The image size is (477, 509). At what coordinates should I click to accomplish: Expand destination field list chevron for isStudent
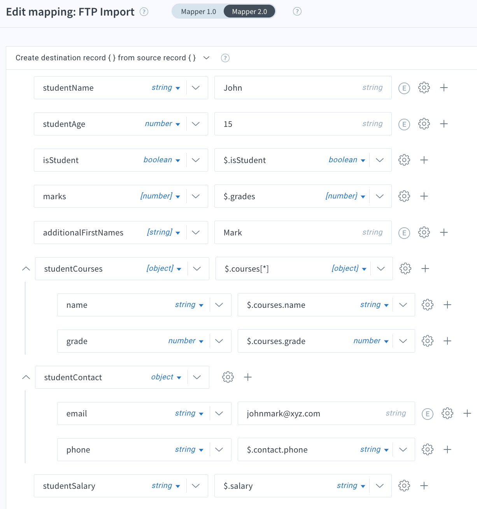(196, 160)
